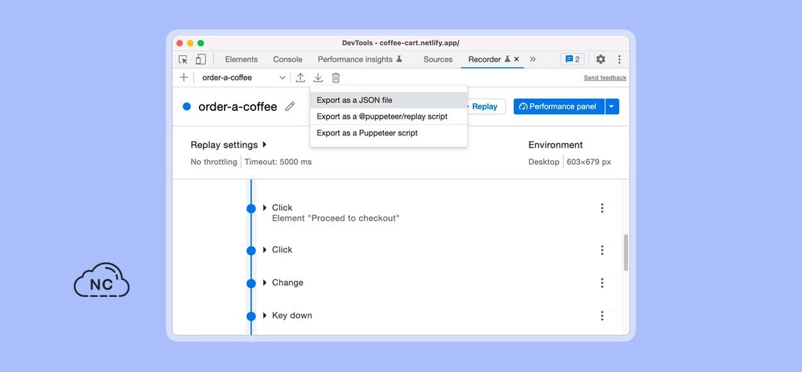
Task: Open the order-a-coffee recording selector
Action: coord(244,78)
